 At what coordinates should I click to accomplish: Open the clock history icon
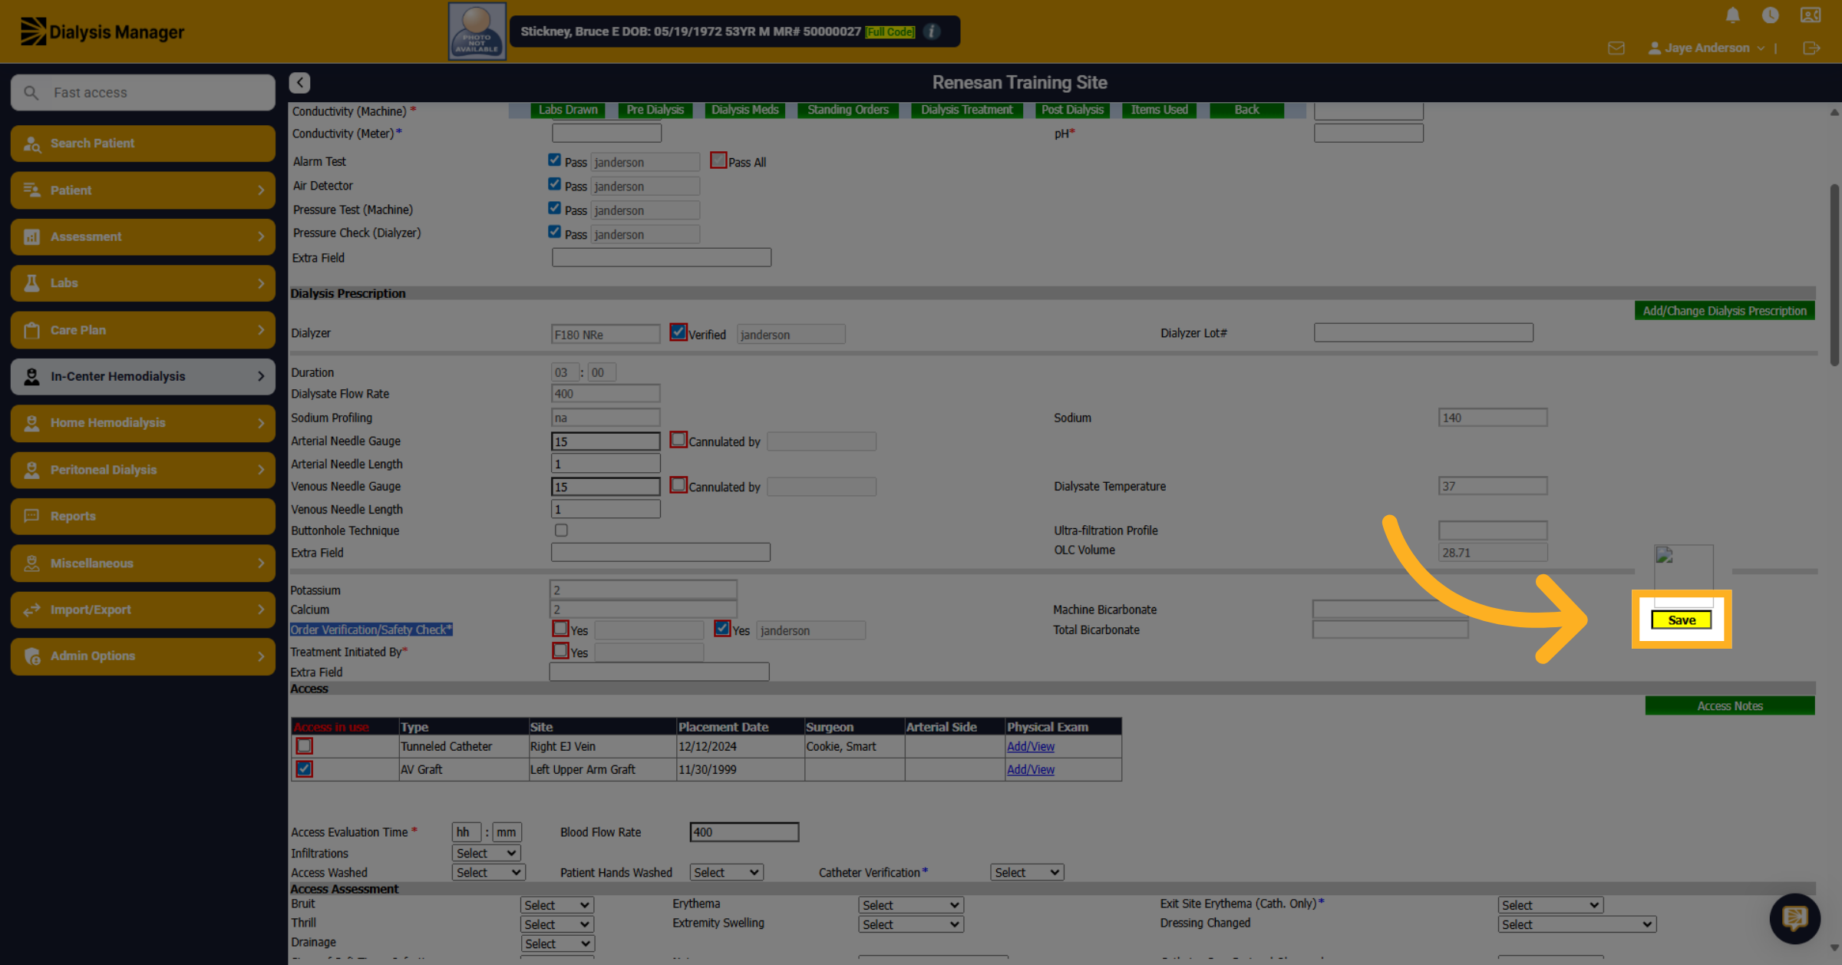pyautogui.click(x=1771, y=15)
